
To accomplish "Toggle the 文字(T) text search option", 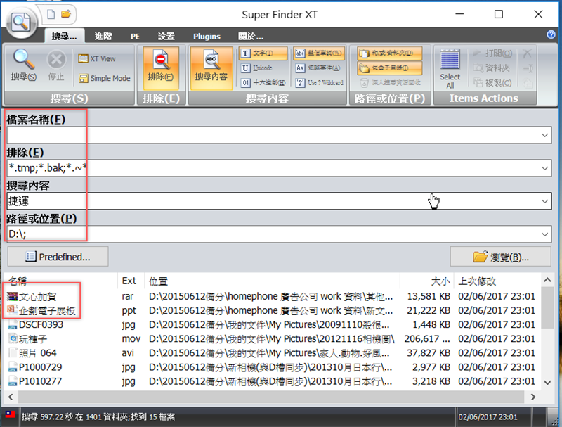I will pos(263,53).
